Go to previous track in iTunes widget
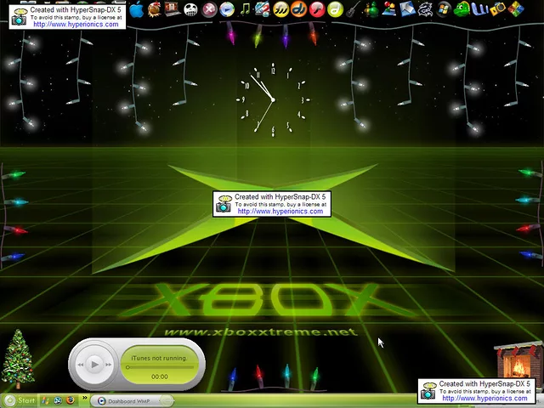This screenshot has height=408, width=544. (81, 365)
